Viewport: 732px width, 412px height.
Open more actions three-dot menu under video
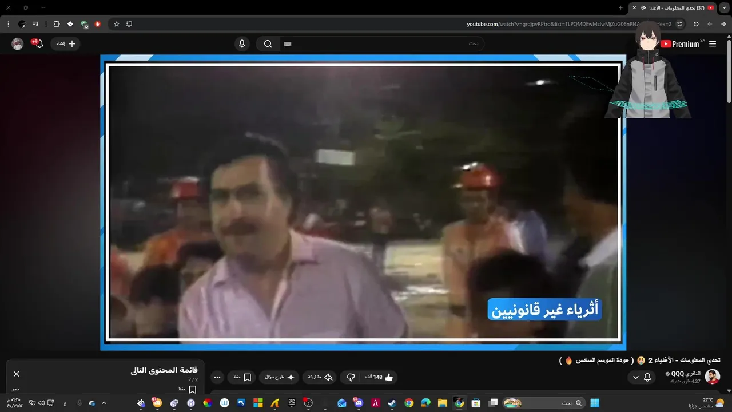217,377
